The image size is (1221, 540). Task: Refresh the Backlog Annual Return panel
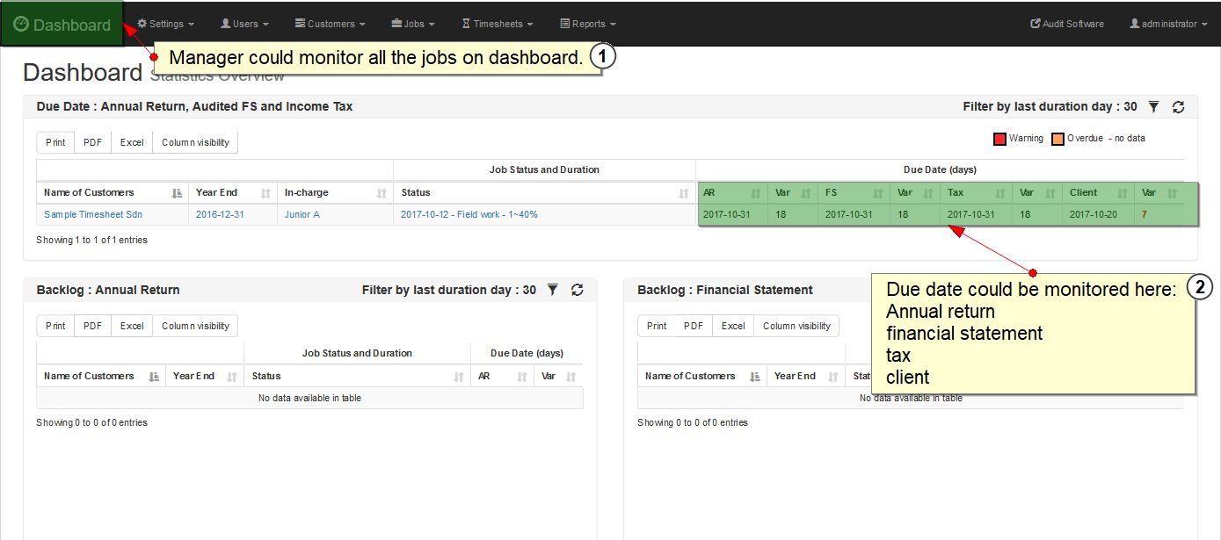pos(578,290)
